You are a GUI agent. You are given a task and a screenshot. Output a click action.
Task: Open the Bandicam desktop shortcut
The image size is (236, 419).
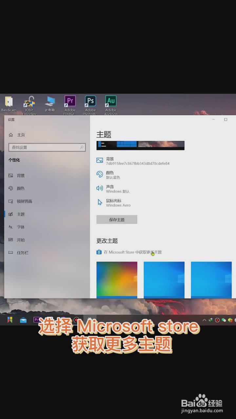pos(9,104)
